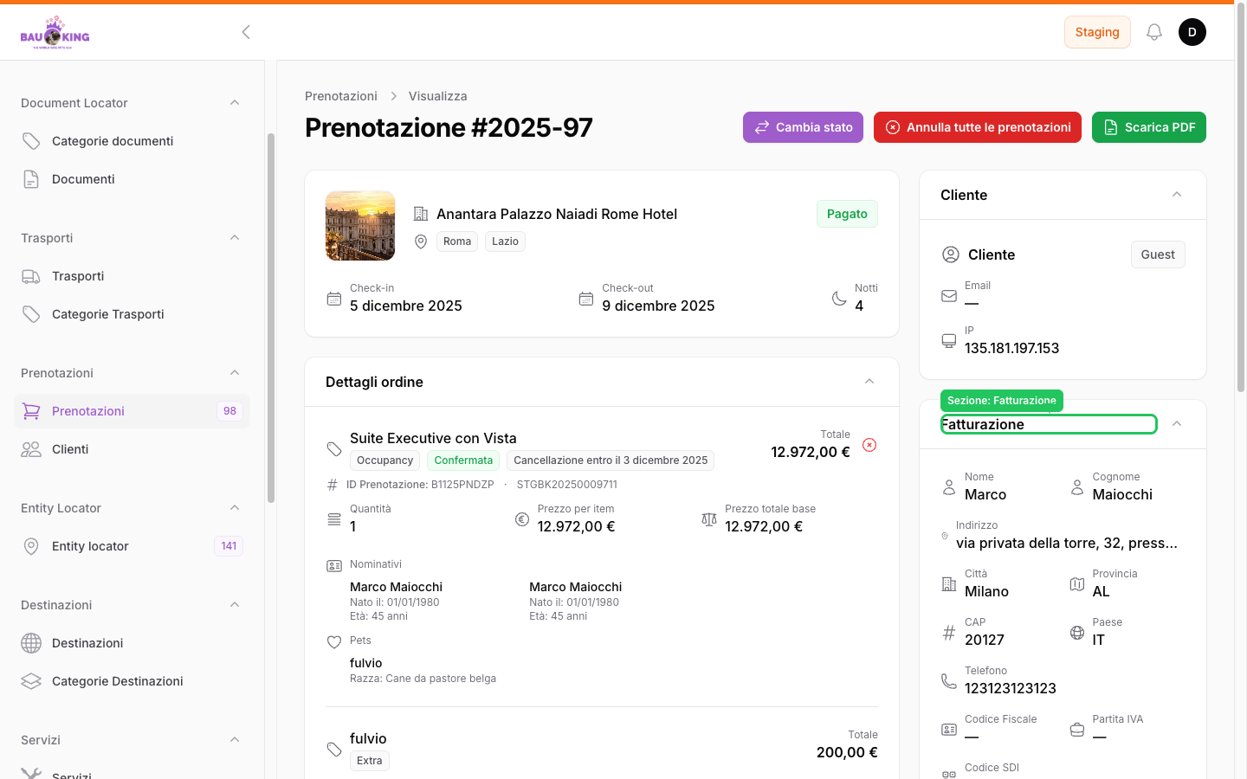The height and width of the screenshot is (779, 1247).
Task: Open Categorie Destinazioni in the sidebar
Action: point(132,681)
